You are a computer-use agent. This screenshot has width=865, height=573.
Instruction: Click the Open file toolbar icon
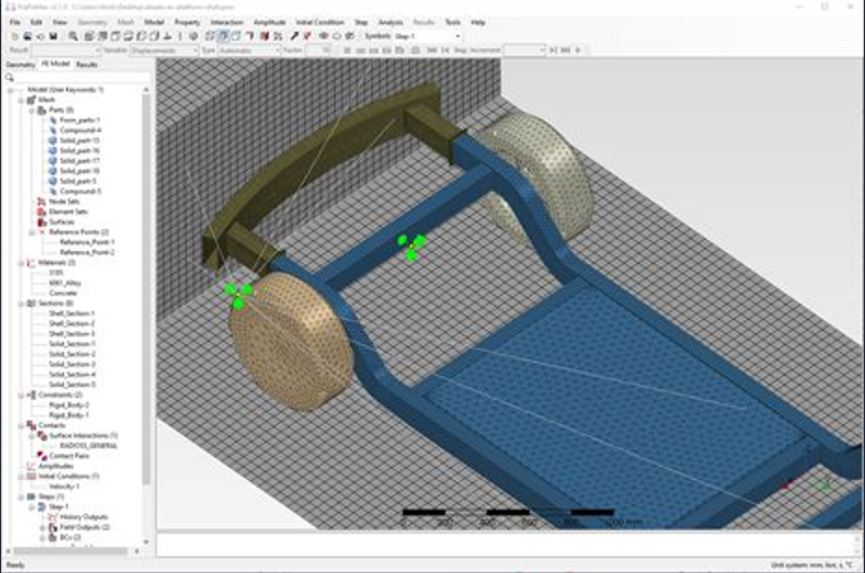click(x=27, y=36)
